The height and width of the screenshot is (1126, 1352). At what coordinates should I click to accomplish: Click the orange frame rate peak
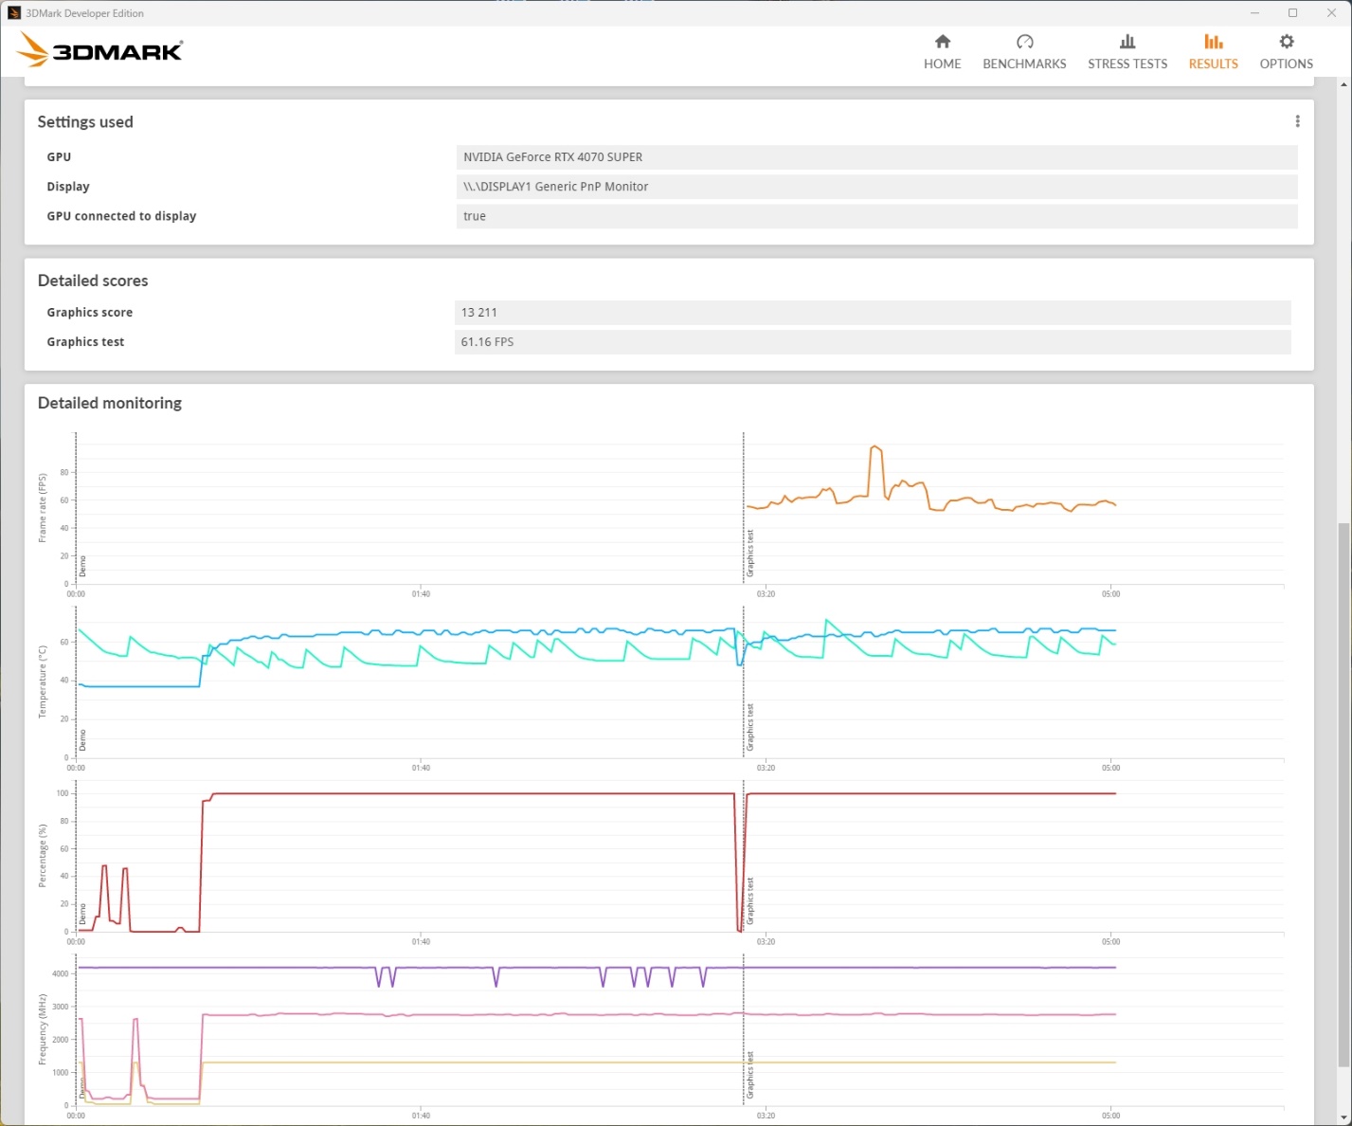tap(876, 448)
